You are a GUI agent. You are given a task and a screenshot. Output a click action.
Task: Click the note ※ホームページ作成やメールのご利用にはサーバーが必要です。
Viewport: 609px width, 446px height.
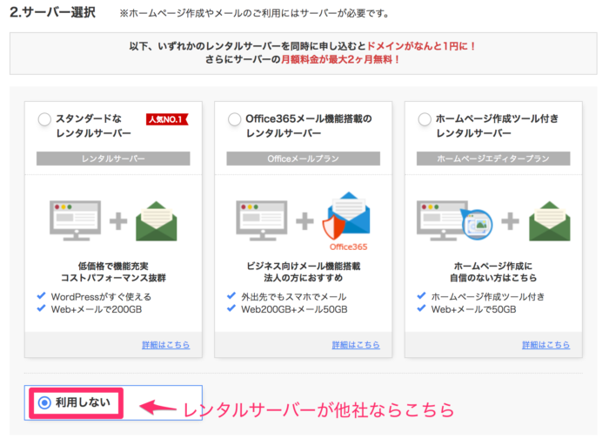point(254,13)
